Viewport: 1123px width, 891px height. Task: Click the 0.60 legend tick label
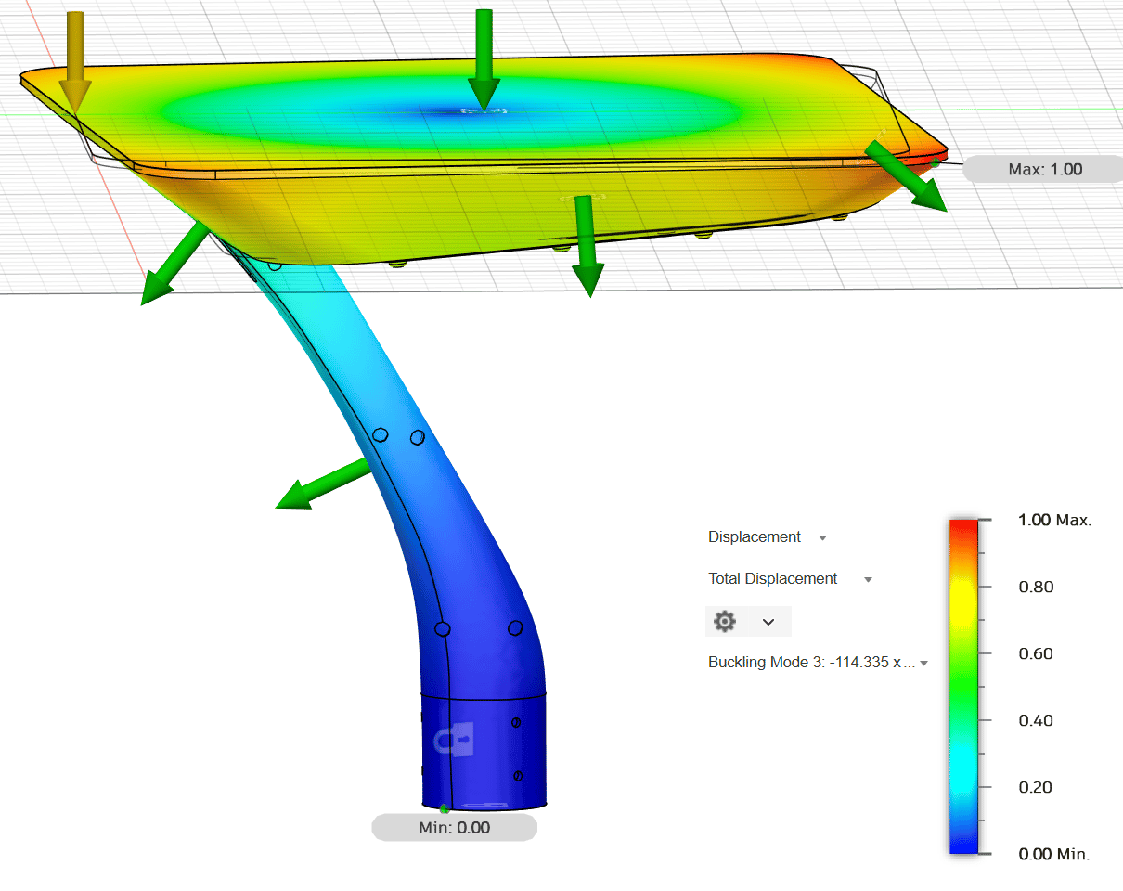tap(1036, 653)
